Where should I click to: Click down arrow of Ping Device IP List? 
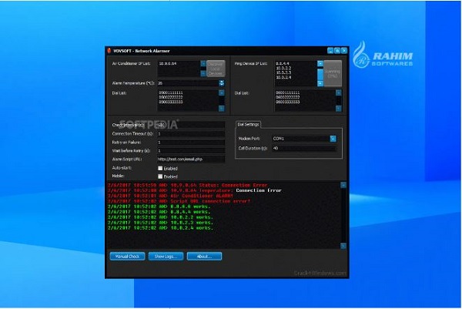click(x=320, y=84)
